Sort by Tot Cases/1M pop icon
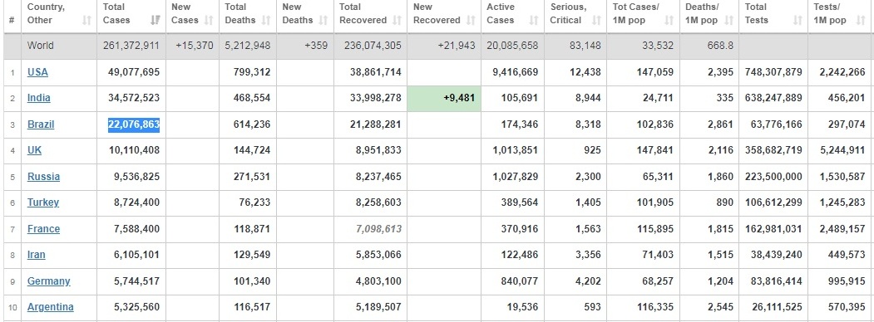Screen dimensions: 874x322 669,21
